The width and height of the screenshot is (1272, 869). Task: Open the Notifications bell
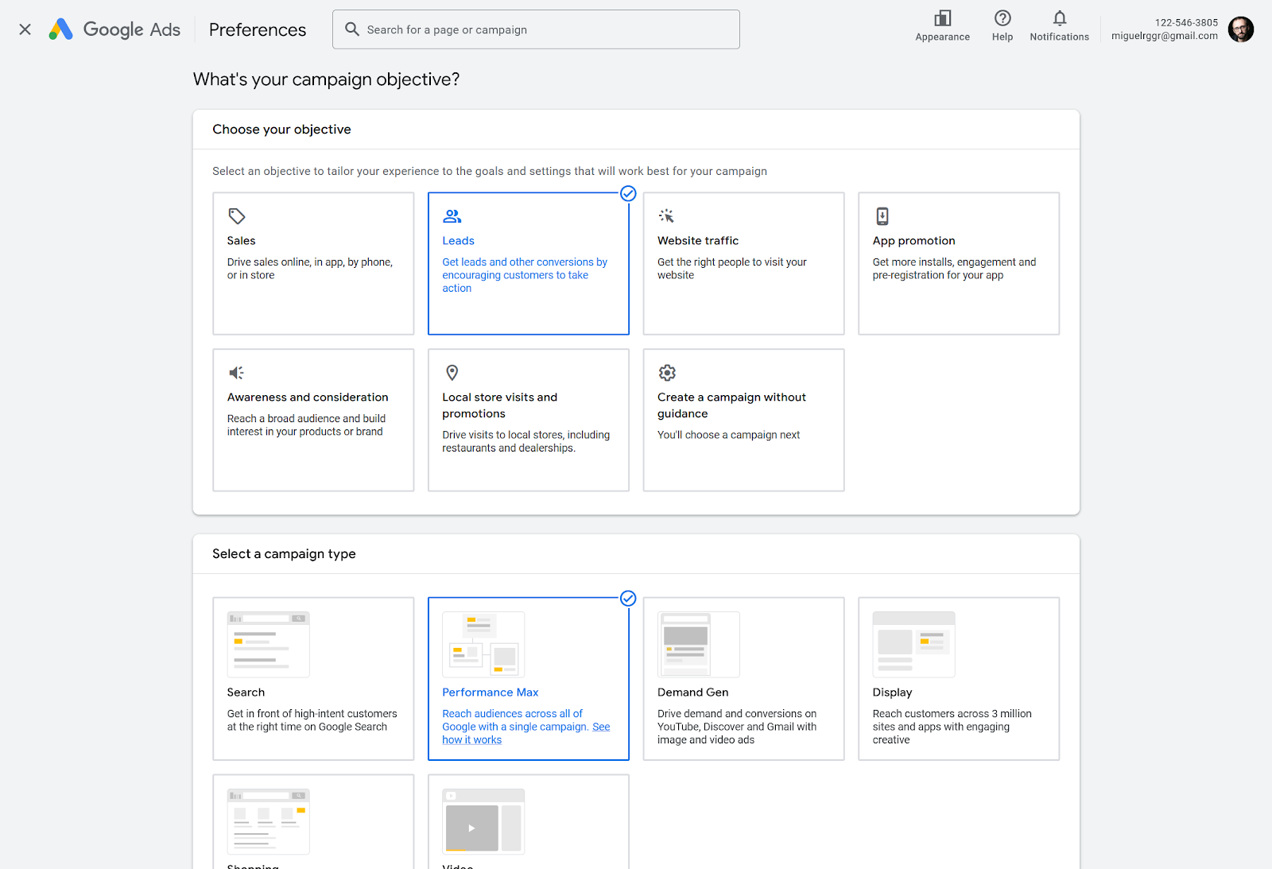point(1059,19)
